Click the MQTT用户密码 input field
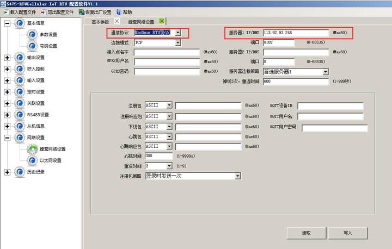The width and height of the screenshot is (392, 249). click(x=335, y=128)
